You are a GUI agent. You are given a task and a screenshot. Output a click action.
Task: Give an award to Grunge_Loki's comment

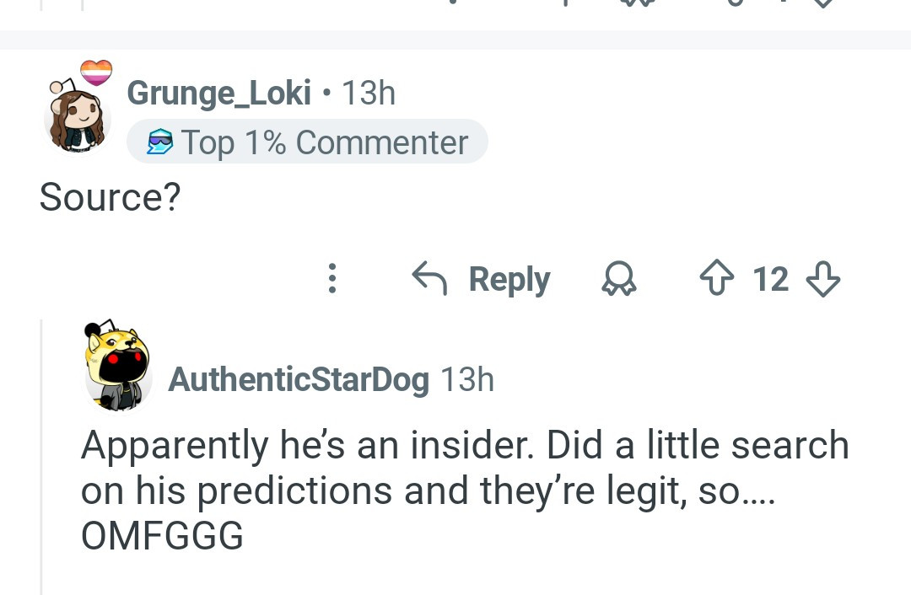click(618, 279)
